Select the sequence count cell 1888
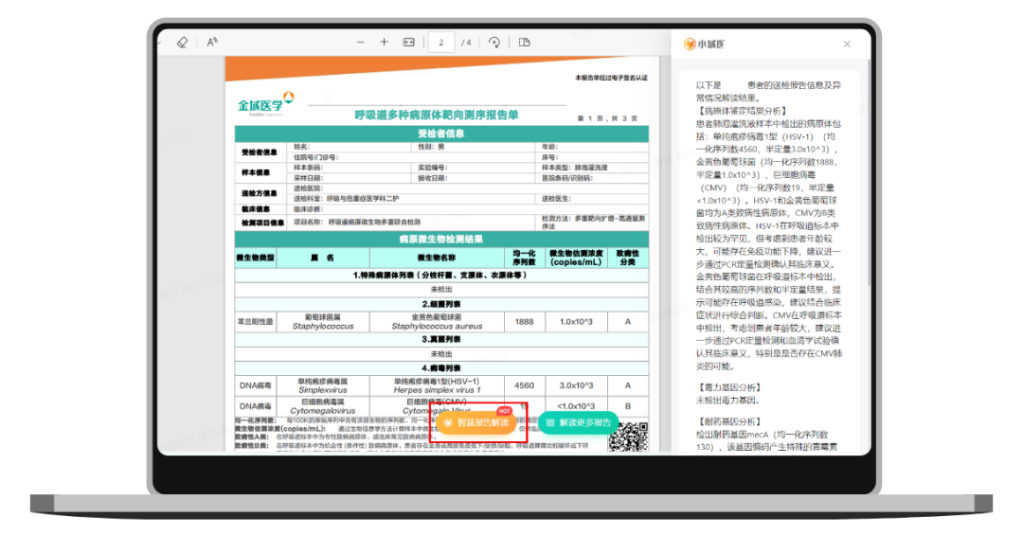Screen dimensions: 1023x553 pyautogui.click(x=524, y=322)
